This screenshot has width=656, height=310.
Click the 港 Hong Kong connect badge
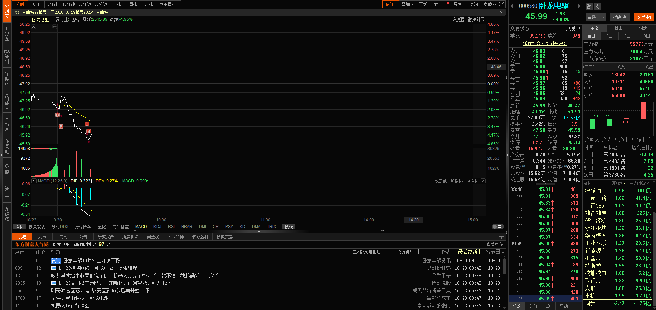pyautogui.click(x=597, y=6)
